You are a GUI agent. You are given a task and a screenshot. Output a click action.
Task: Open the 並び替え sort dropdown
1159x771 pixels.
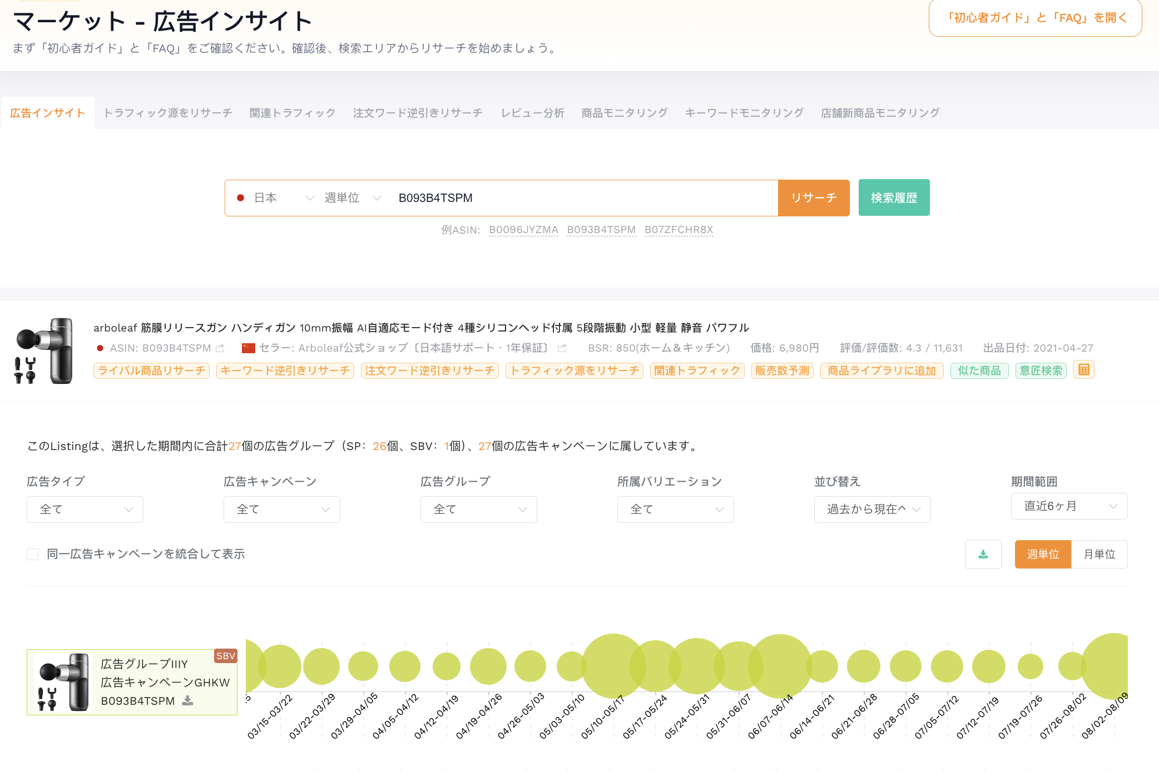tap(873, 510)
